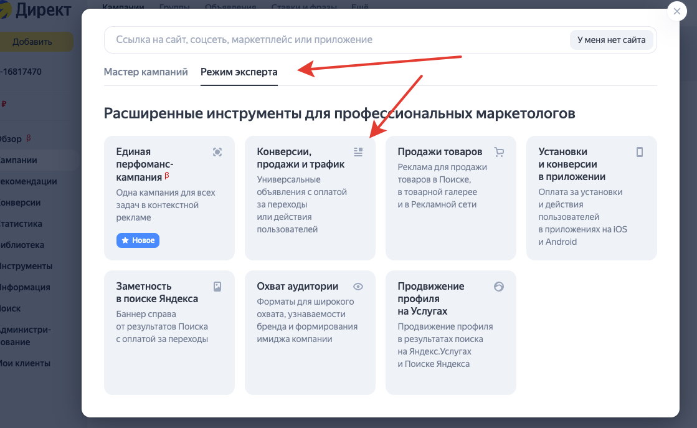The image size is (697, 428).
Task: Click the phone icon on Установки и конверсии card
Action: (640, 152)
